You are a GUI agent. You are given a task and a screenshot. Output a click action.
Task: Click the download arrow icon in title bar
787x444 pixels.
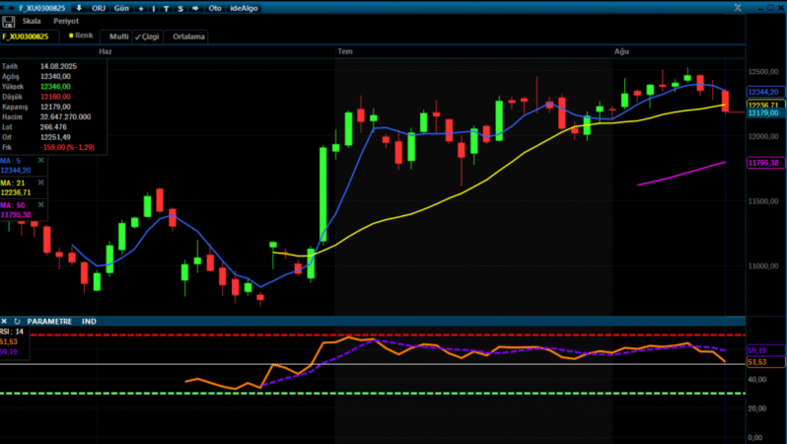pyautogui.click(x=79, y=7)
